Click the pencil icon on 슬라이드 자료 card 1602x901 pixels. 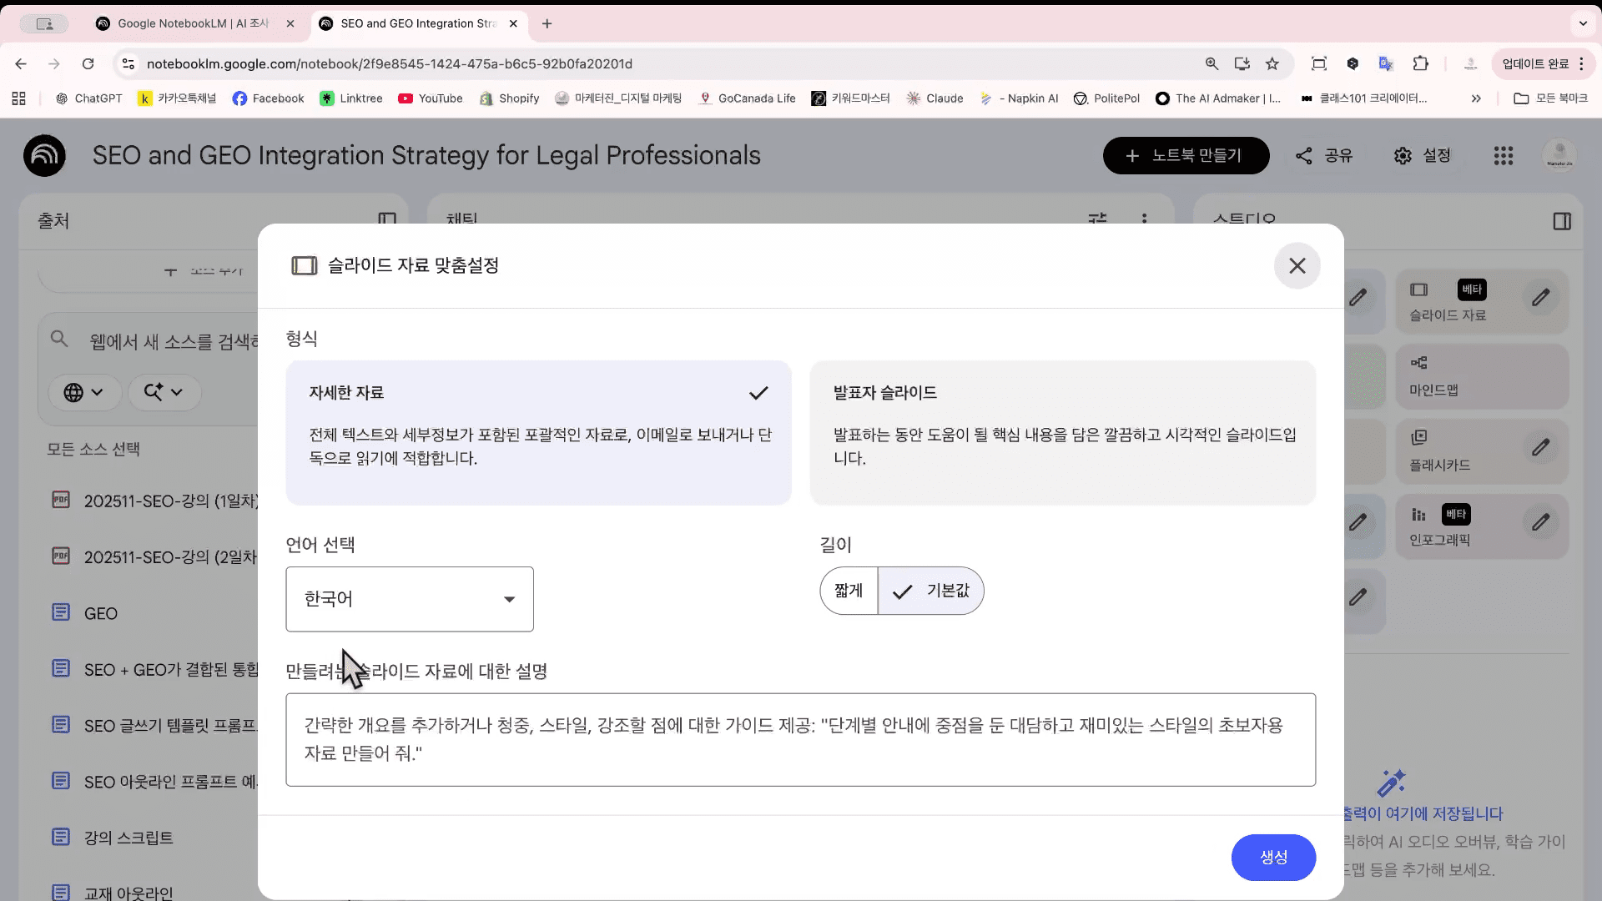1540,297
